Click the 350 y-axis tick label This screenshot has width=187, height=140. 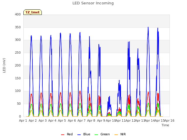pos(18,27)
